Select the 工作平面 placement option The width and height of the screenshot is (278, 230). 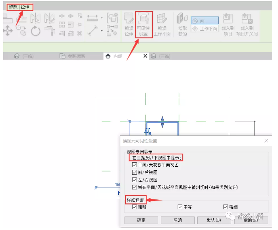pos(205,29)
